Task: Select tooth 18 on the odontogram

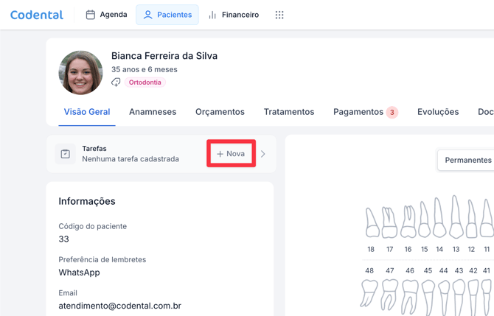Action: tap(372, 222)
